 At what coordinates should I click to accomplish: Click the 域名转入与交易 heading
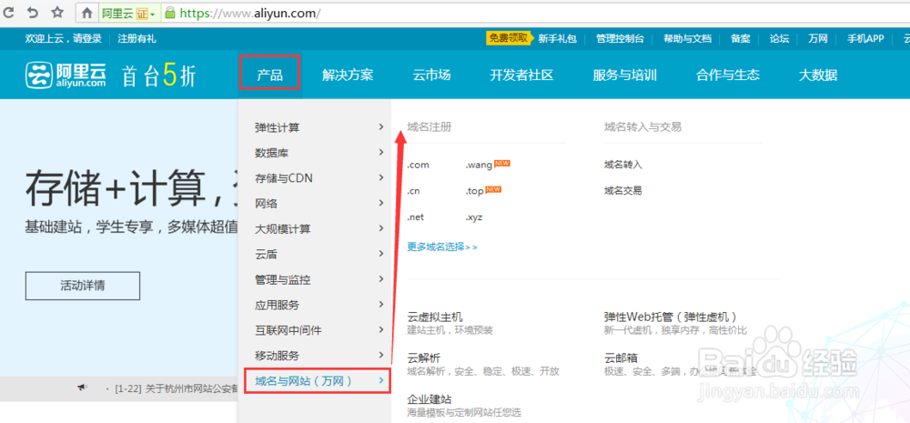pos(642,127)
